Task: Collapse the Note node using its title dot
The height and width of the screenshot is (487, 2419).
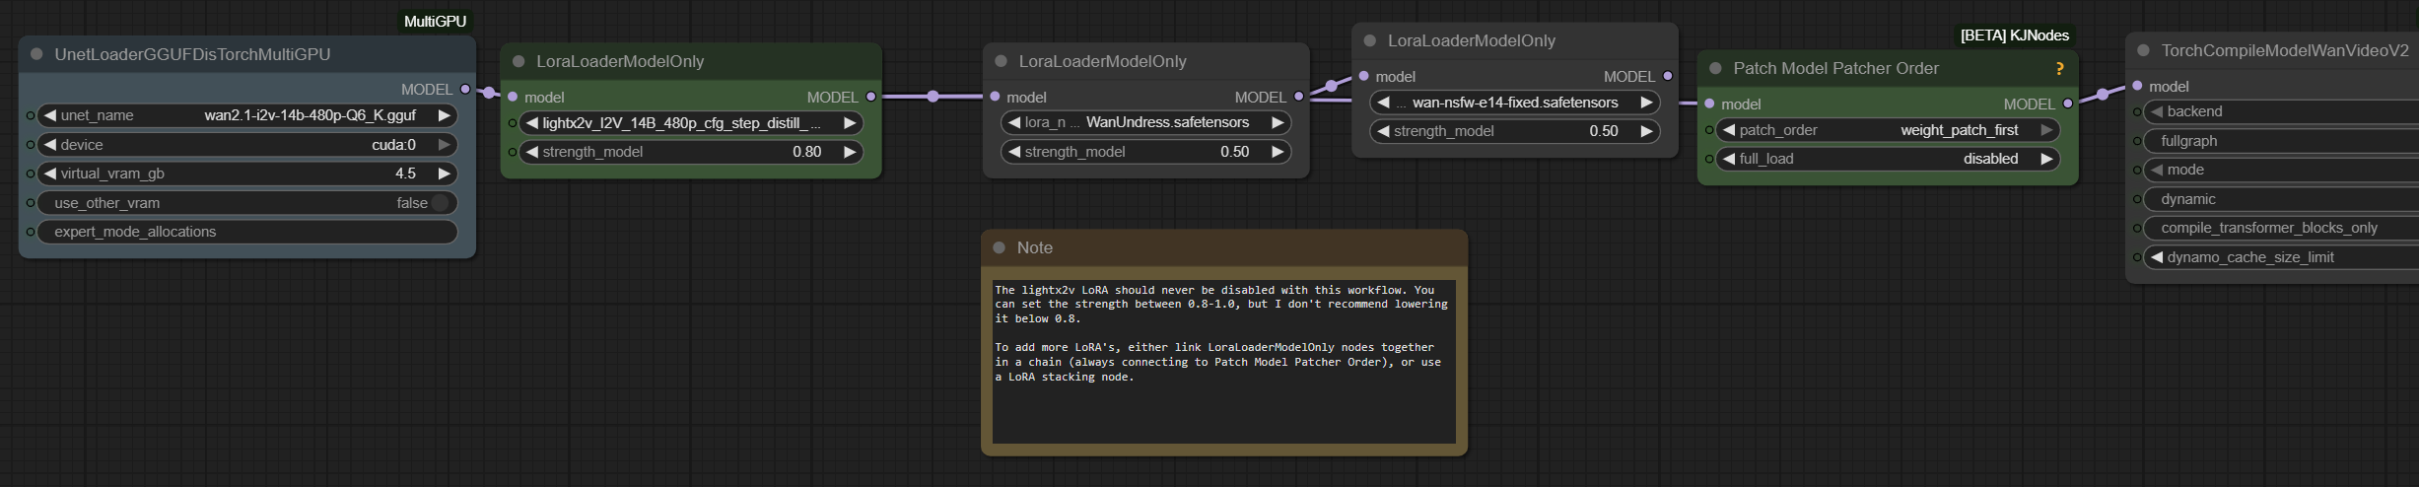Action: 999,247
